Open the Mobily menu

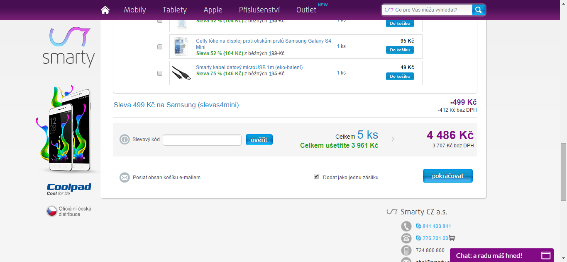(x=135, y=10)
